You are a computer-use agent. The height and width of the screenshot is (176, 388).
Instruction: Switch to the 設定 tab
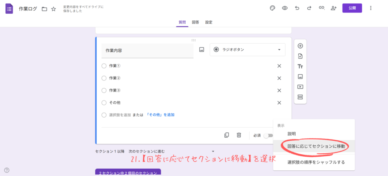pos(209,22)
